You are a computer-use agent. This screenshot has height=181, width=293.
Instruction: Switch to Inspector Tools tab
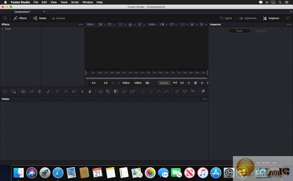pyautogui.click(x=240, y=31)
